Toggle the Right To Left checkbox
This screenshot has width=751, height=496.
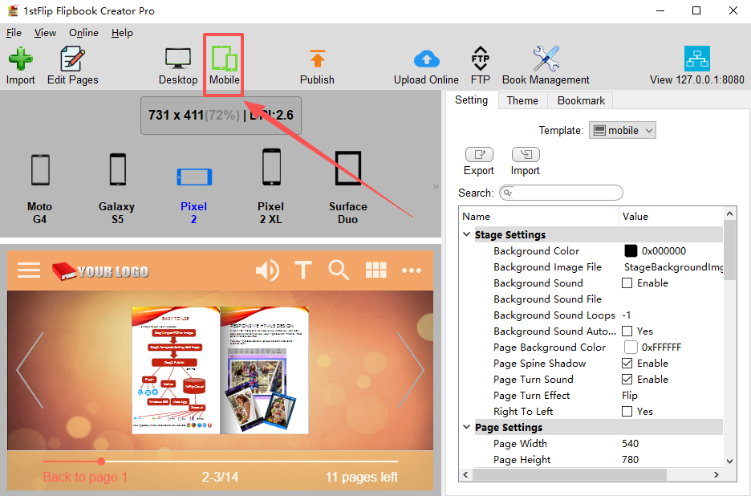pos(627,411)
